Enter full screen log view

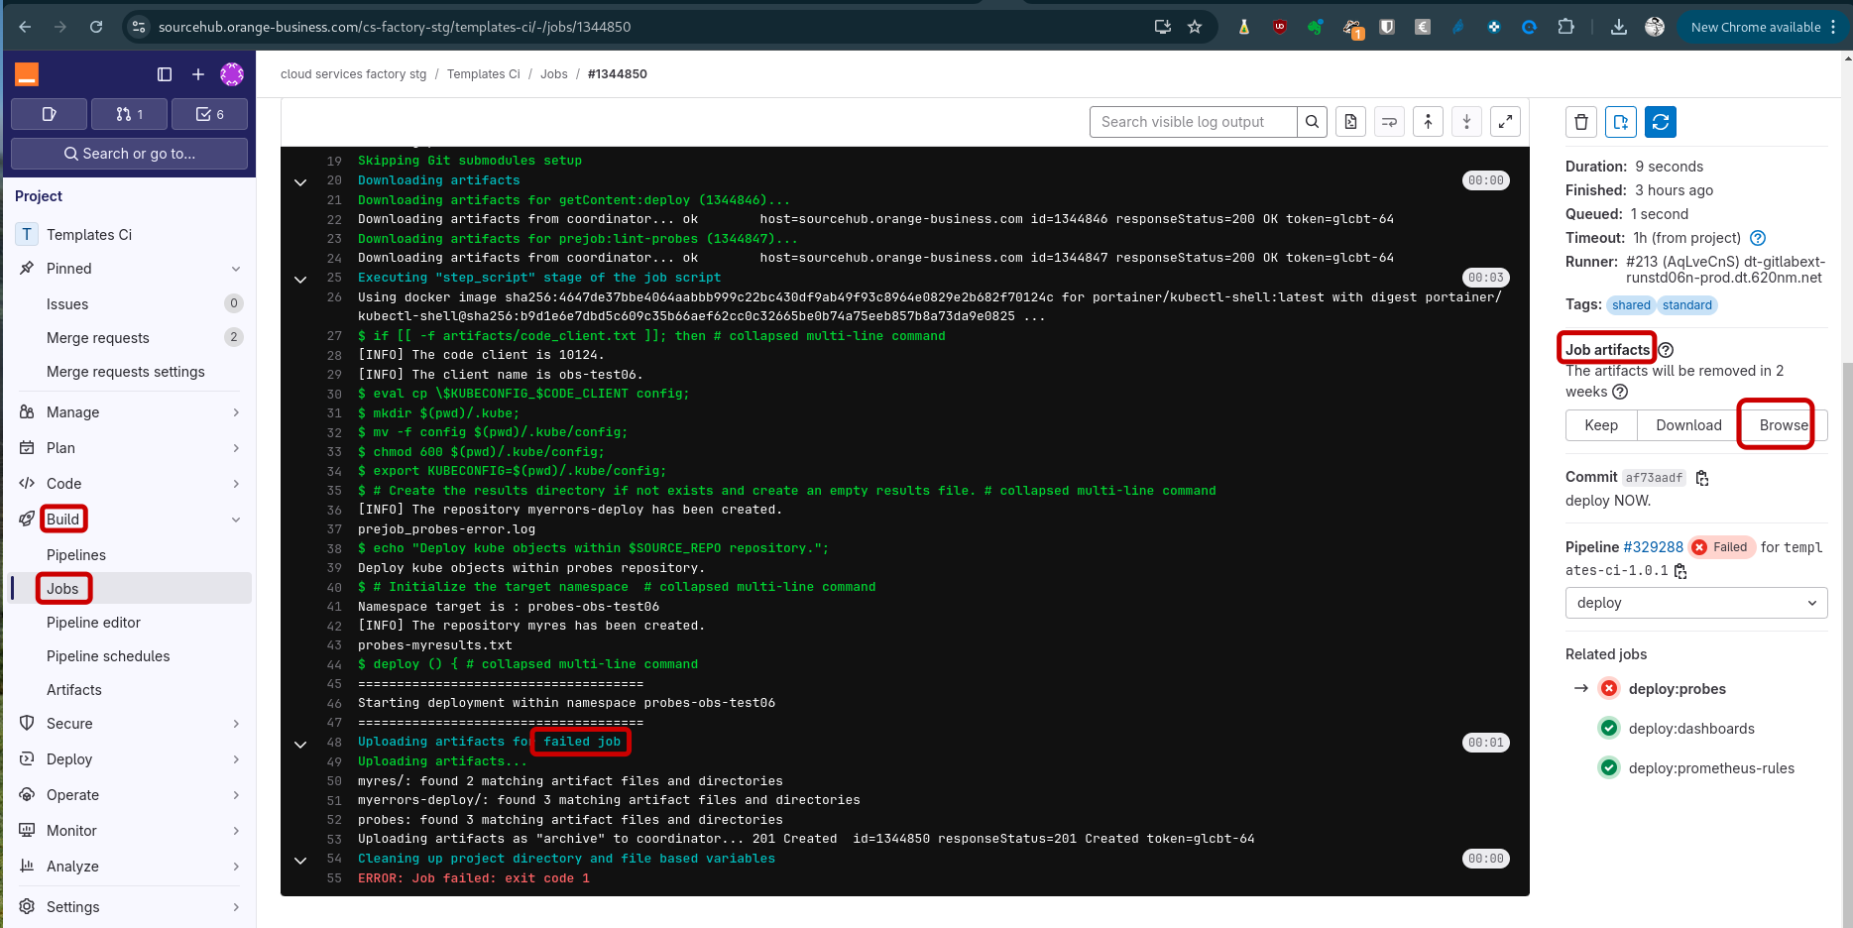[x=1505, y=122]
